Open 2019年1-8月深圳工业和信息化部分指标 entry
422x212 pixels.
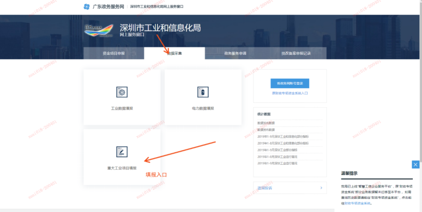pyautogui.click(x=283, y=144)
